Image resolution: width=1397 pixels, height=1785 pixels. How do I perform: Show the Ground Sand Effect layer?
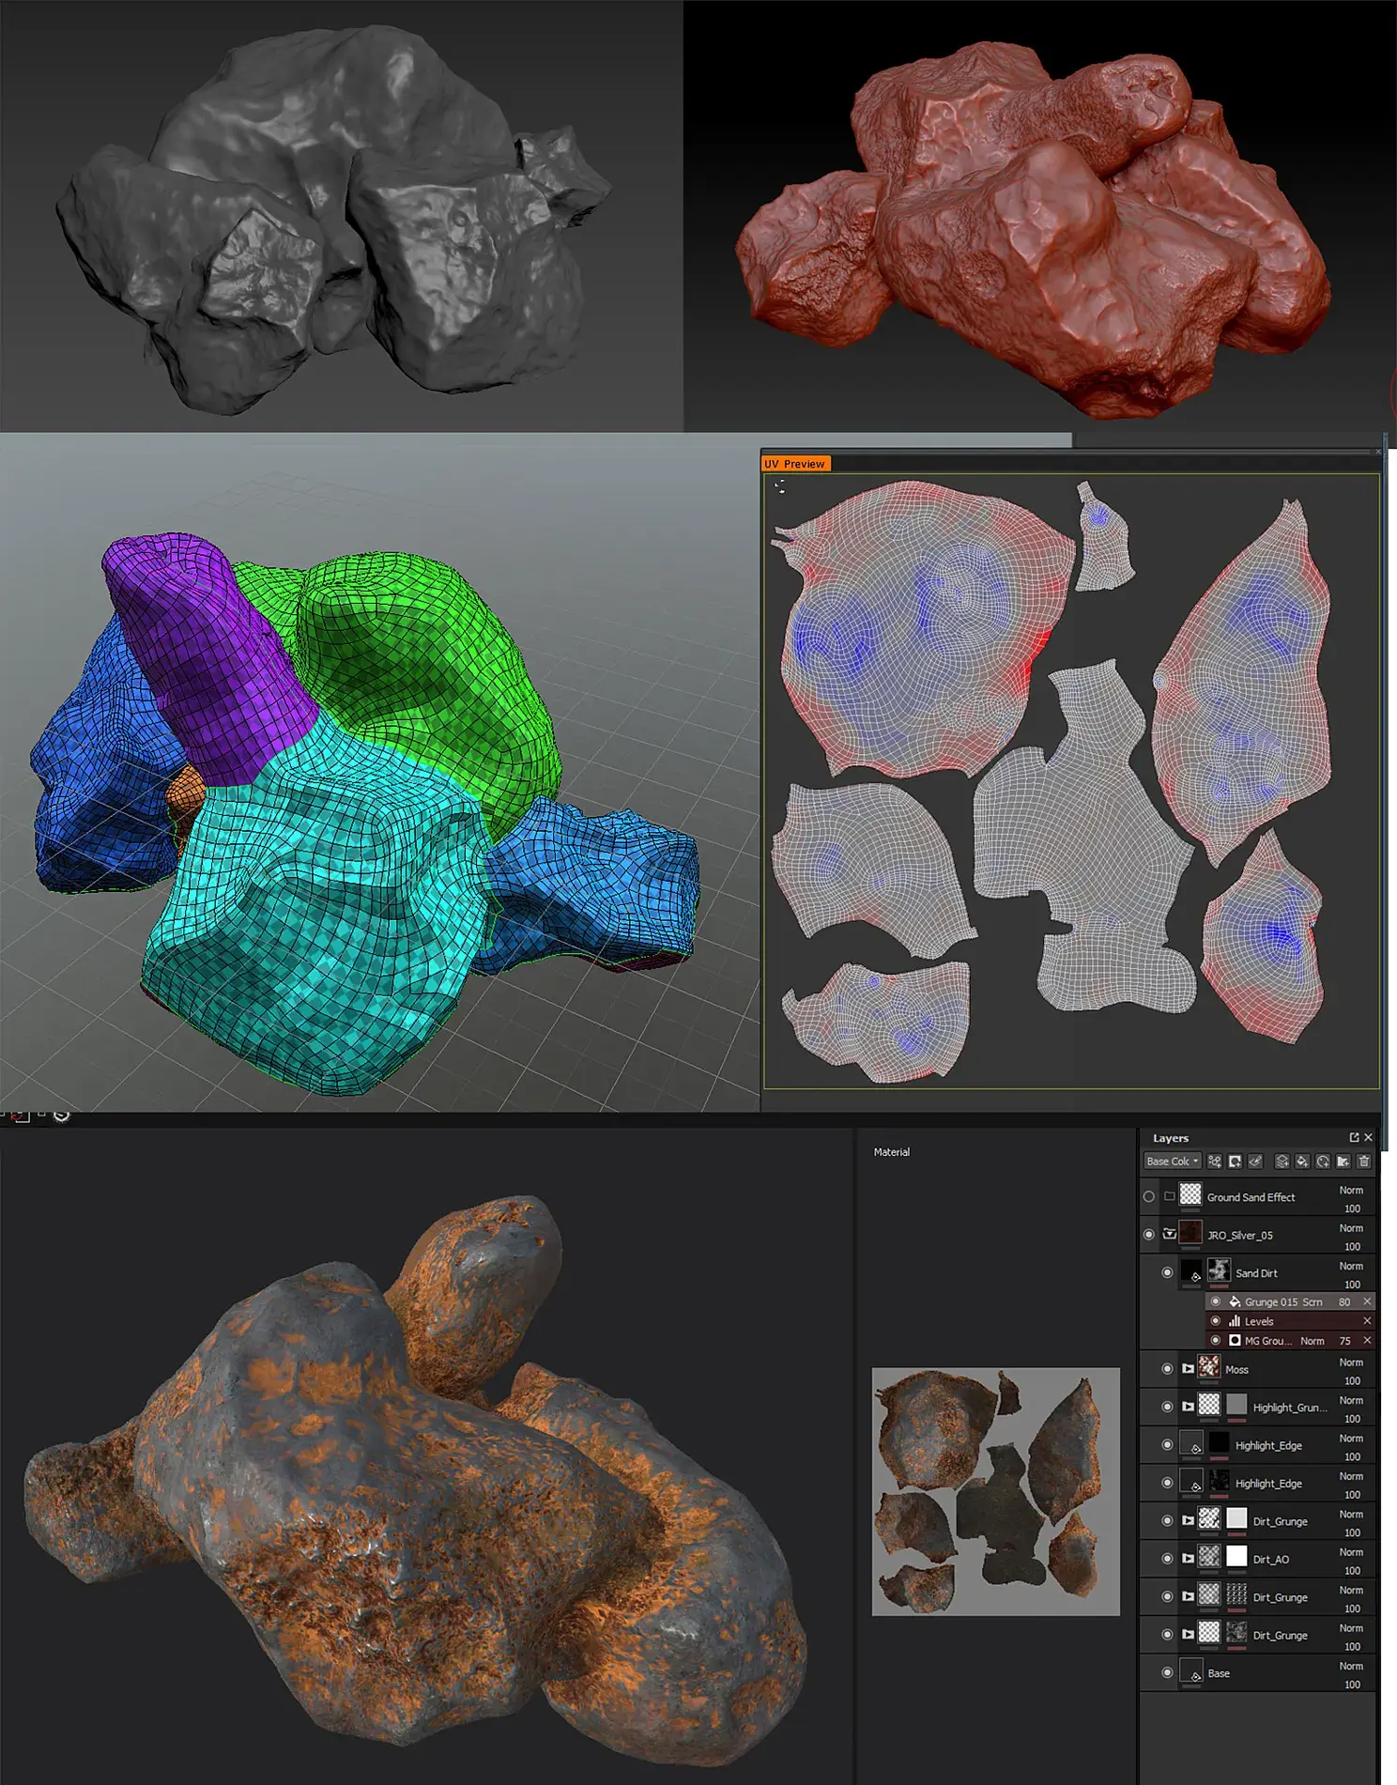[1149, 1197]
